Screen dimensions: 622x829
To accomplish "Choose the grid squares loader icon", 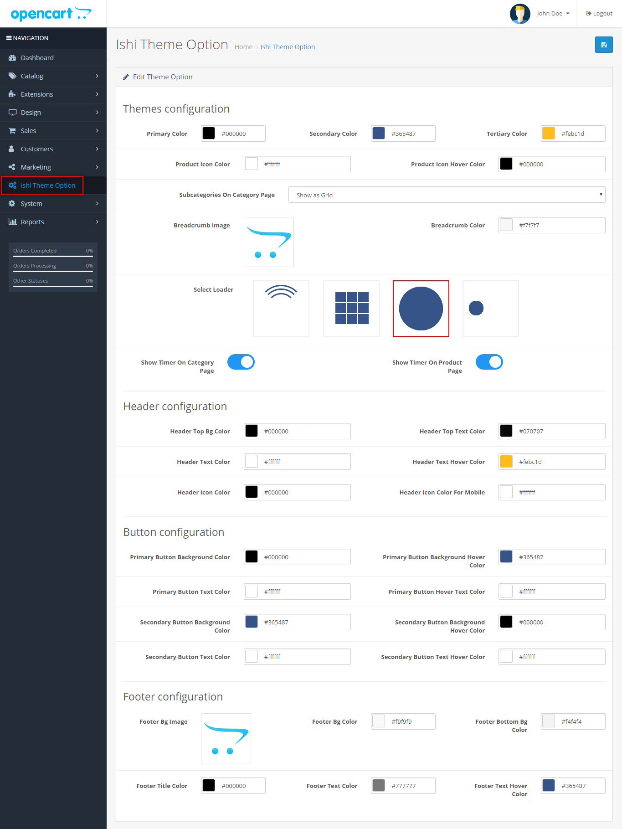I will [x=351, y=309].
